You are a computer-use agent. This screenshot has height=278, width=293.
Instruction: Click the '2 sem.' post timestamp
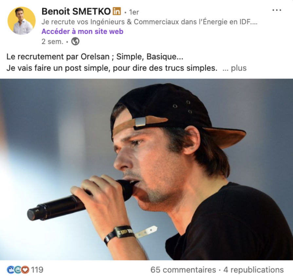click(x=52, y=42)
